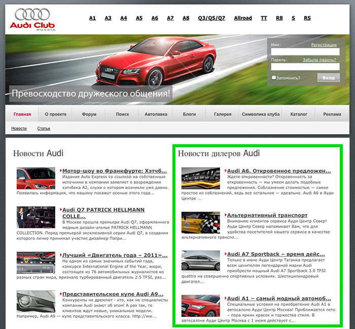This screenshot has height=329, width=355.
Task: Click the Франкфурт motor show article thumbnail
Action: (36, 178)
